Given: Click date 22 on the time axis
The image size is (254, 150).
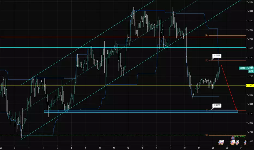Looking at the screenshot, I should pos(213,148).
